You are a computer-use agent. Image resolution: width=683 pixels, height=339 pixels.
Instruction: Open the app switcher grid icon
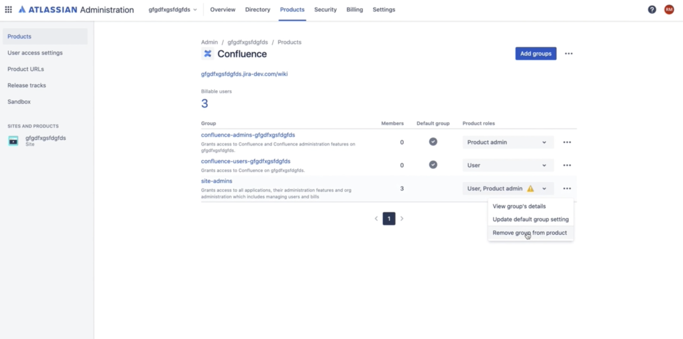[8, 10]
